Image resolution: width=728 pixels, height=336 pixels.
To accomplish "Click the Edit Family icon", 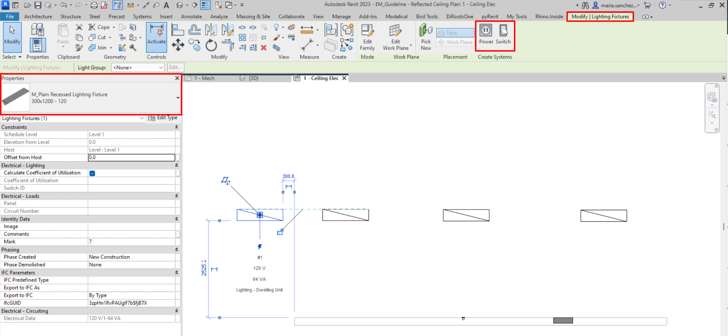I will click(367, 37).
